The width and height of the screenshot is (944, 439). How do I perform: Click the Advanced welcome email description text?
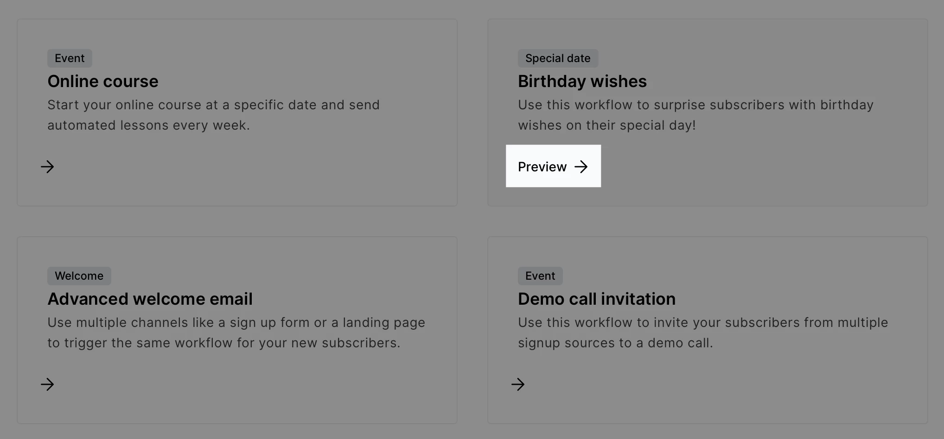[x=236, y=332]
